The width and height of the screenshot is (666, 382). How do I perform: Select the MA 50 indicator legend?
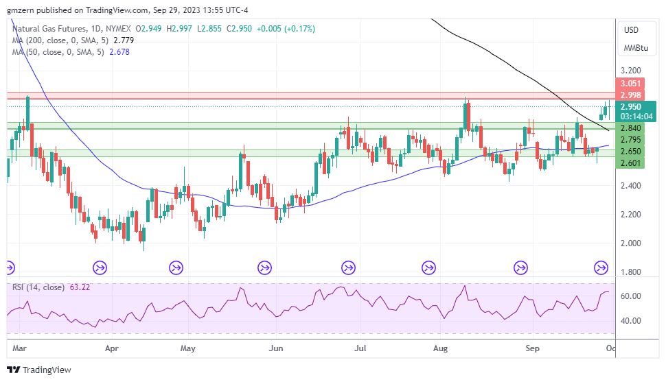pos(58,52)
